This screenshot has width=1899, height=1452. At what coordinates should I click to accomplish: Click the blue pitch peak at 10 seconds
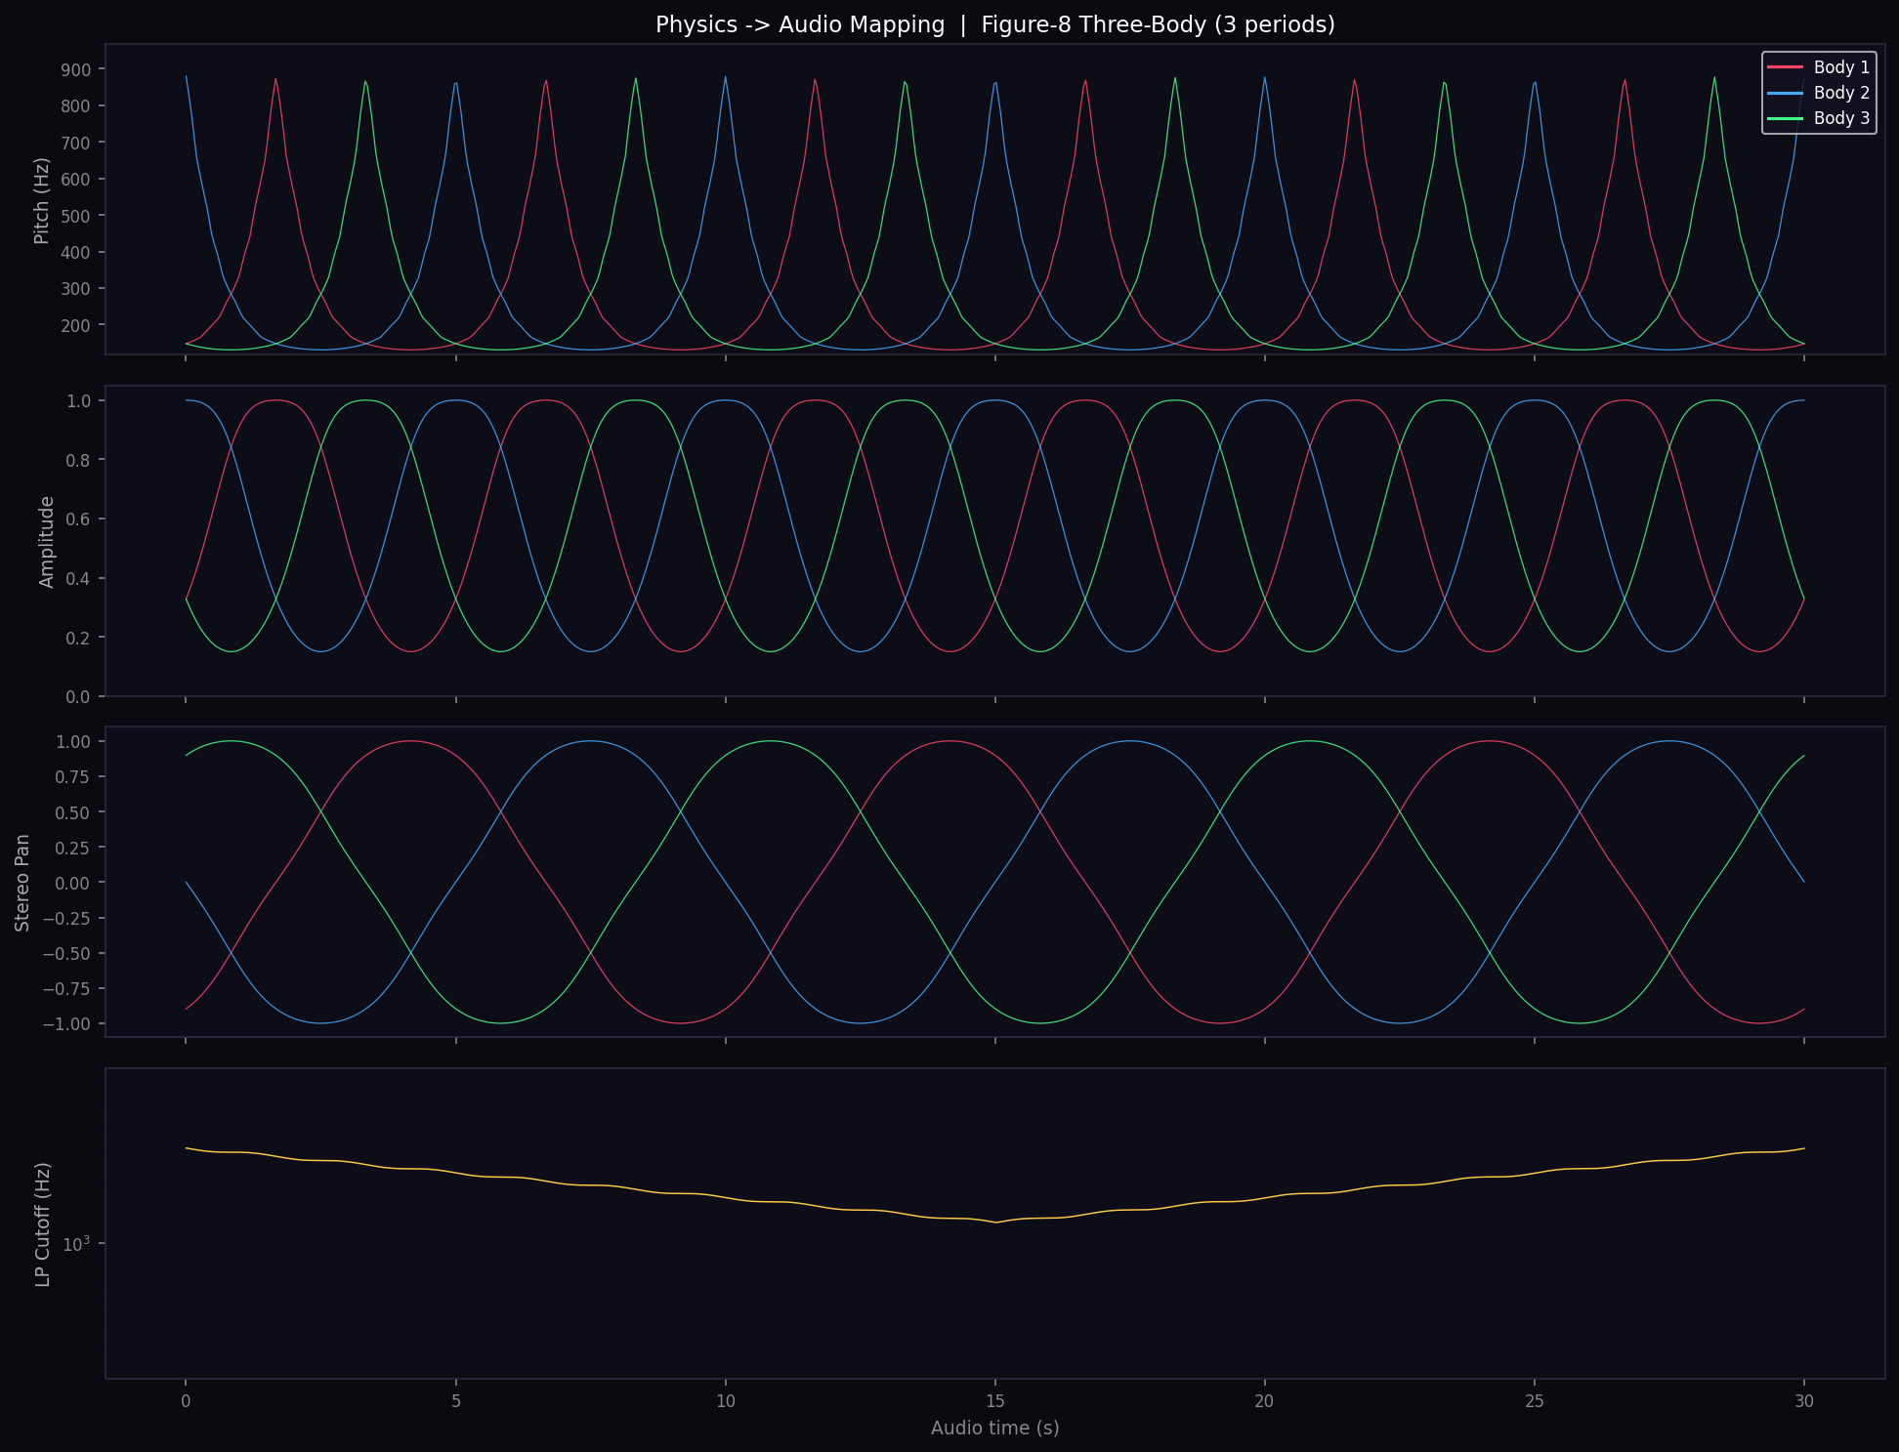pyautogui.click(x=725, y=77)
